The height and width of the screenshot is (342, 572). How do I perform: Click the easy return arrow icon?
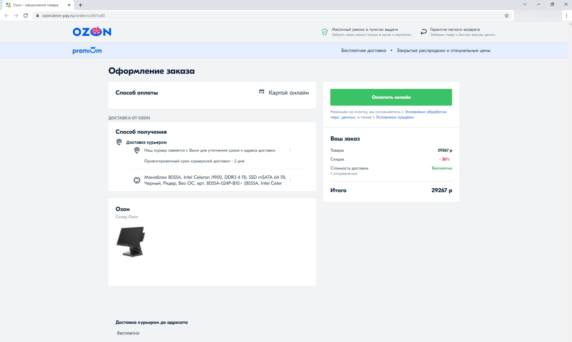(x=424, y=32)
